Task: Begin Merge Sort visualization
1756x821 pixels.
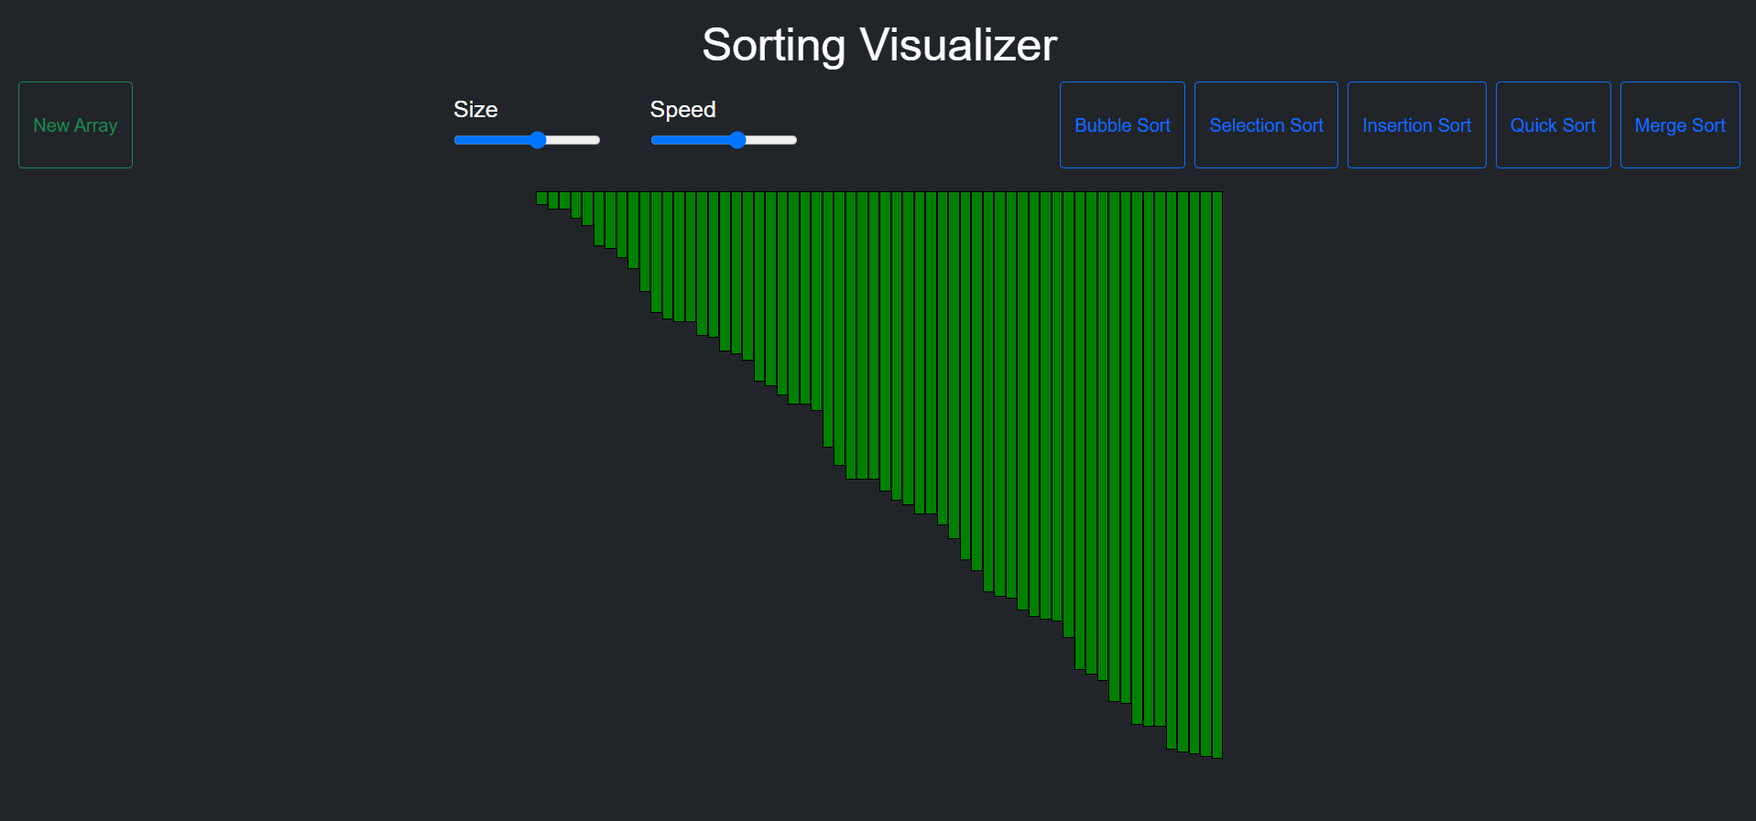Action: 1679,124
